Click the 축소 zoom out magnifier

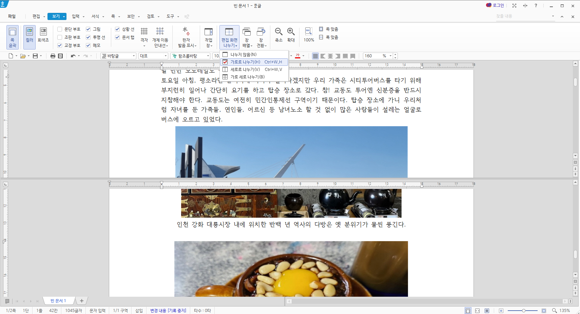point(279,32)
